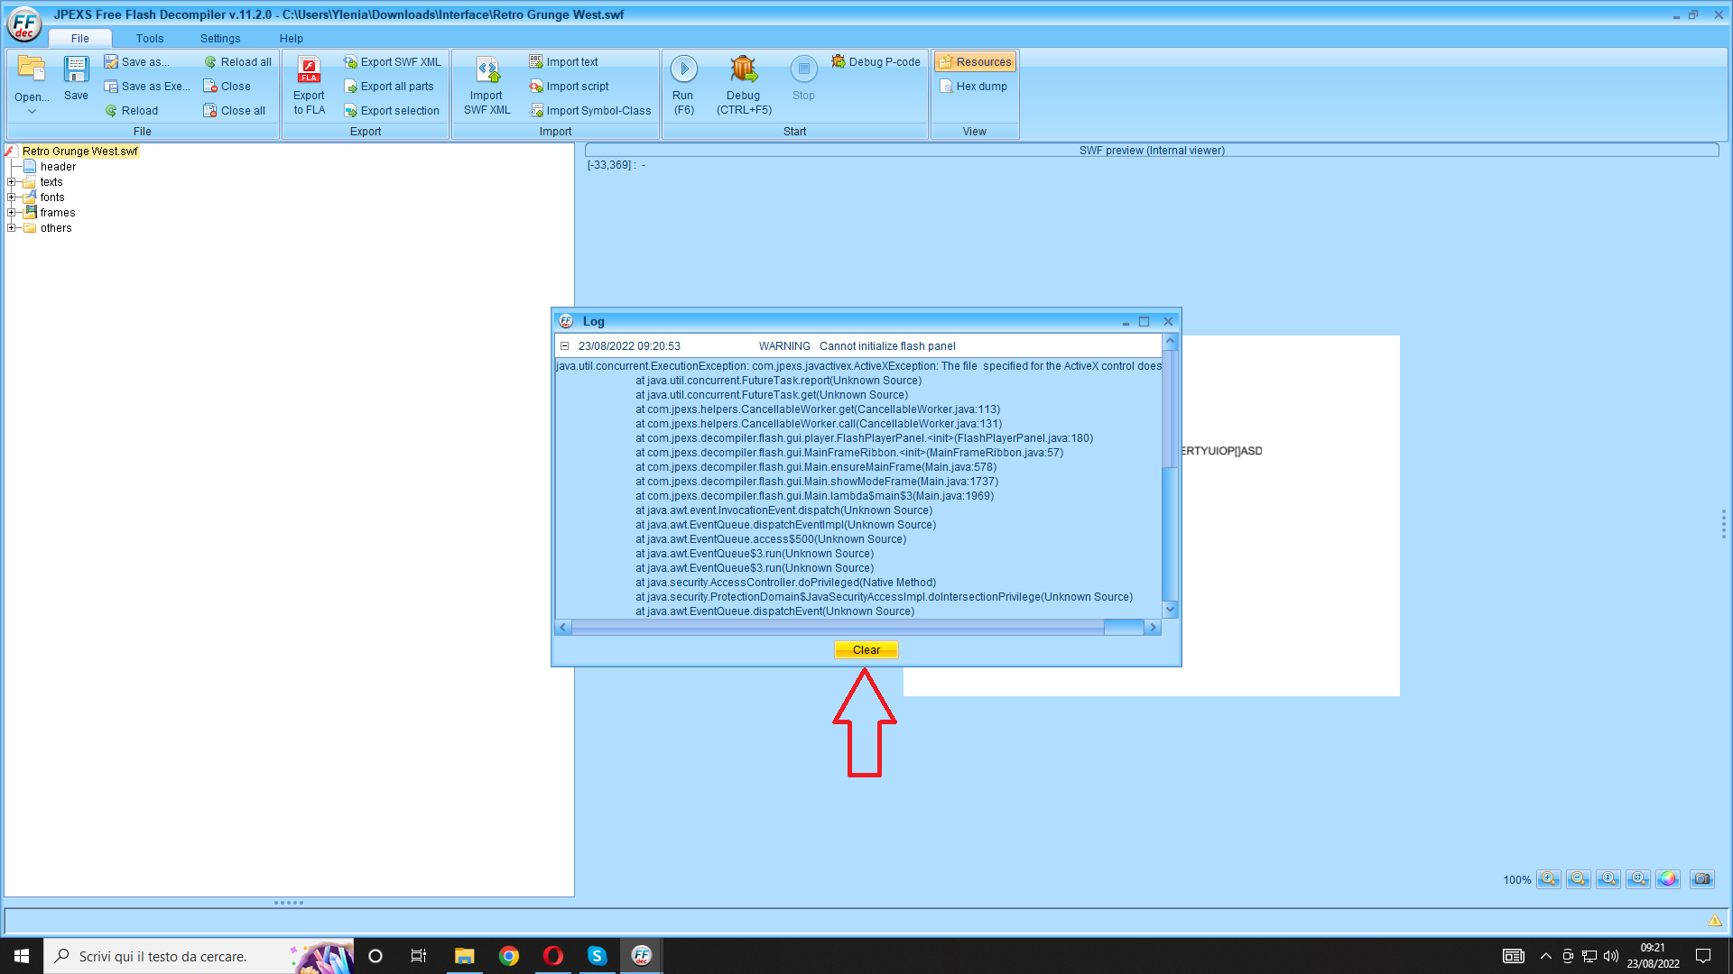Click Close all in the ribbon
1733x974 pixels.
click(x=235, y=111)
